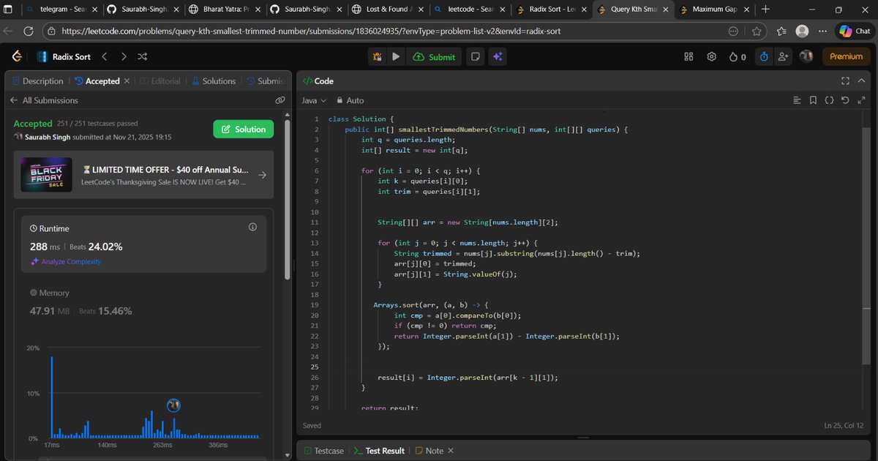Click the Submit button
Viewport: 878px width, 461px height.
[x=434, y=56]
